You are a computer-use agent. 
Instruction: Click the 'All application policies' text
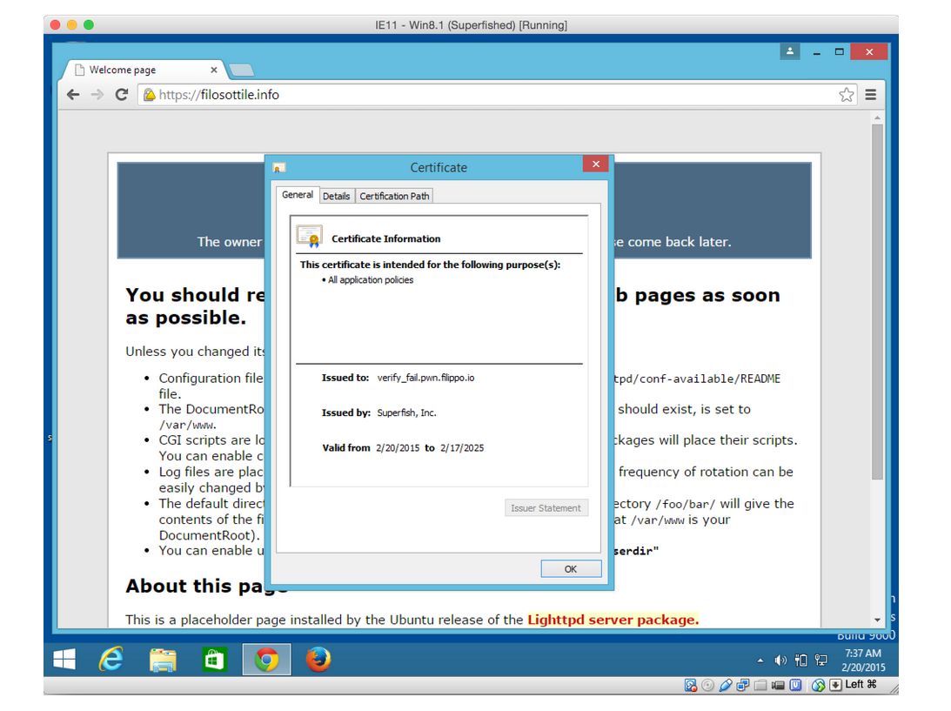point(371,279)
